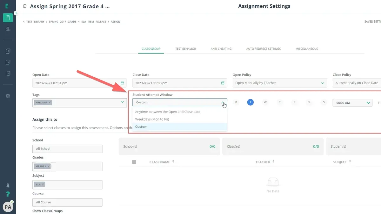Toggle Friday in attempt window days
The height and width of the screenshot is (214, 381).
pos(294,102)
